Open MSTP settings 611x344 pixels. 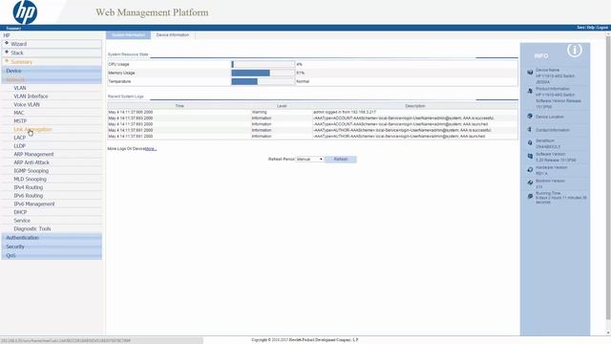[x=20, y=121]
